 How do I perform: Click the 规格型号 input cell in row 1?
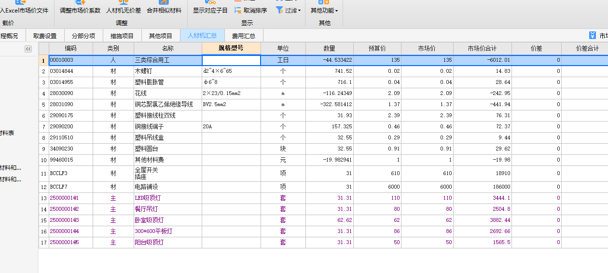pos(231,60)
